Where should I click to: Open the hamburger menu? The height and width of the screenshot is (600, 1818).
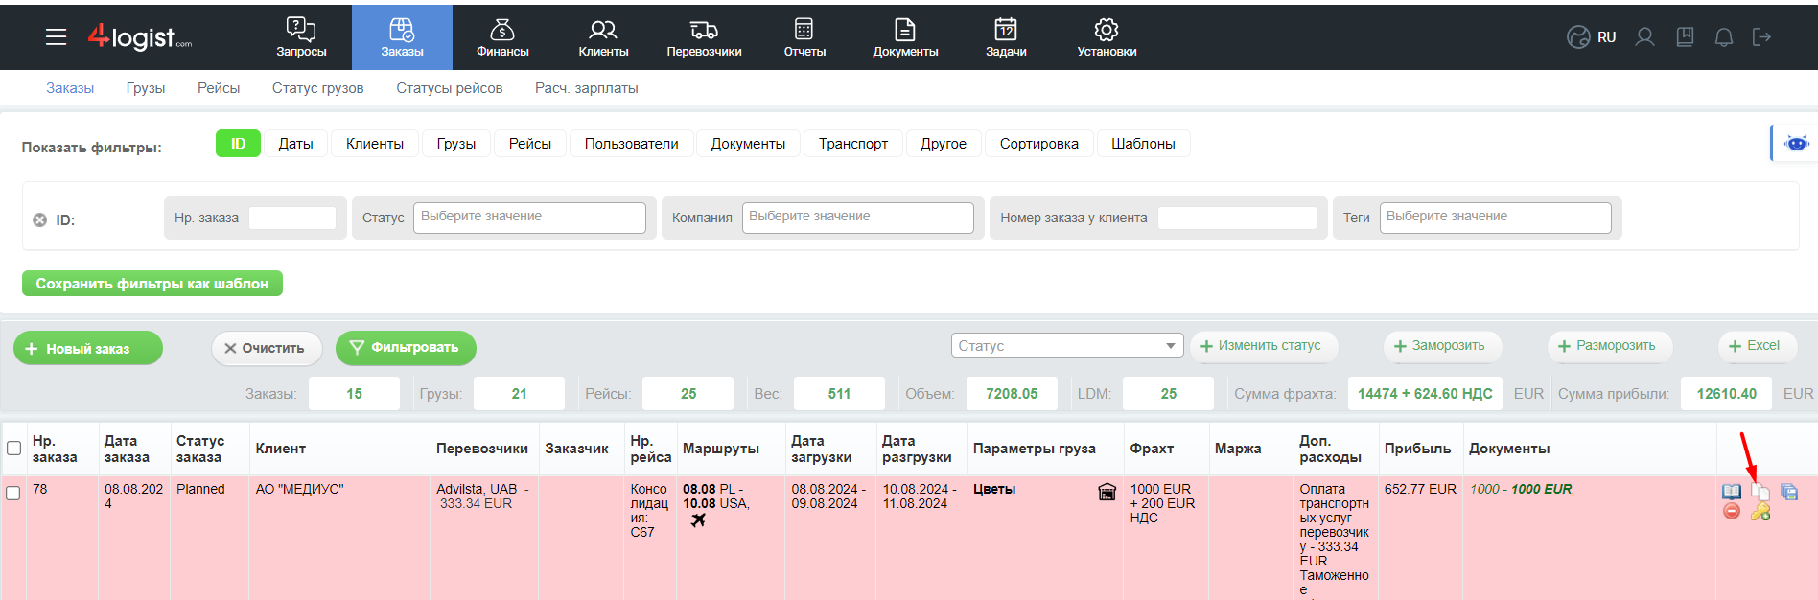[x=57, y=37]
